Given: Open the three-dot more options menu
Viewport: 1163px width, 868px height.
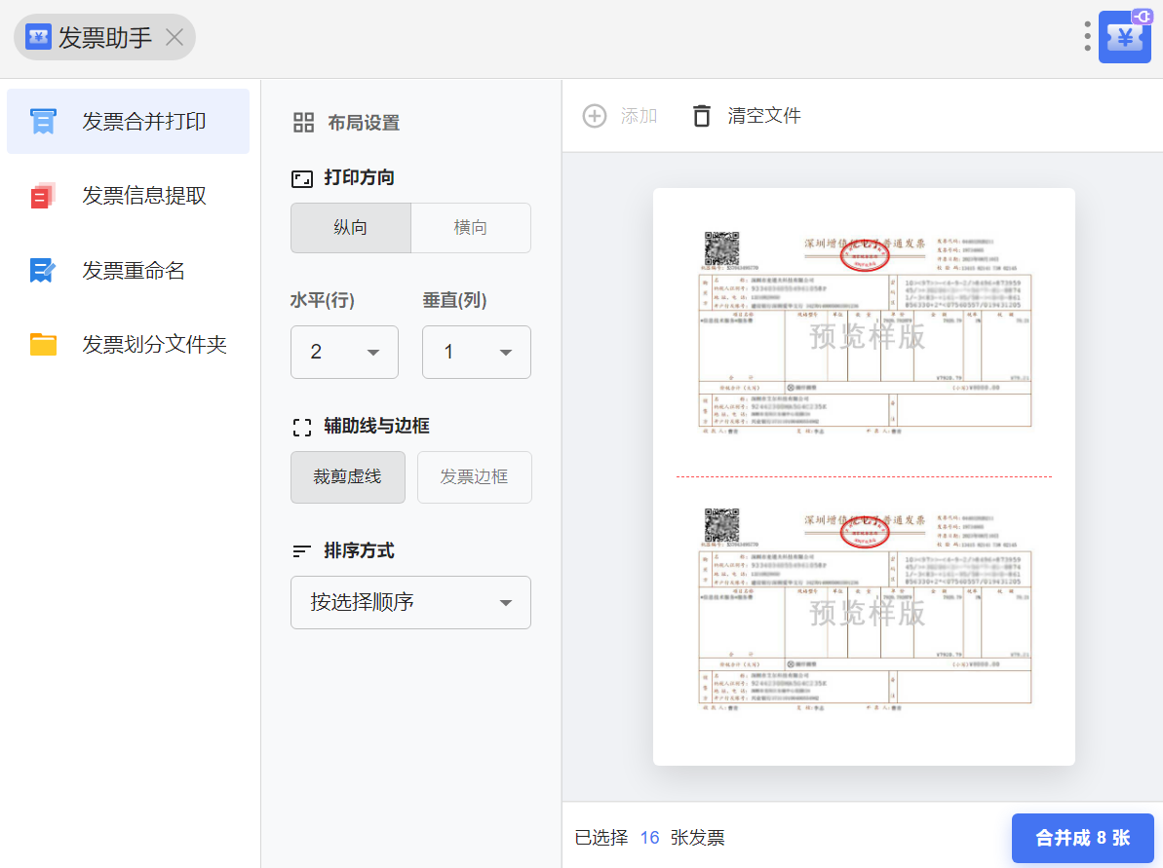Looking at the screenshot, I should tap(1087, 36).
